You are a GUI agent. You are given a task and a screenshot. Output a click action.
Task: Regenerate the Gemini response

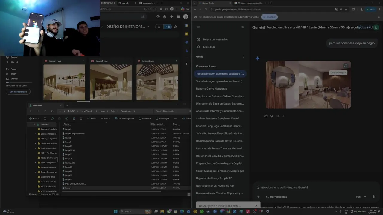(x=278, y=116)
